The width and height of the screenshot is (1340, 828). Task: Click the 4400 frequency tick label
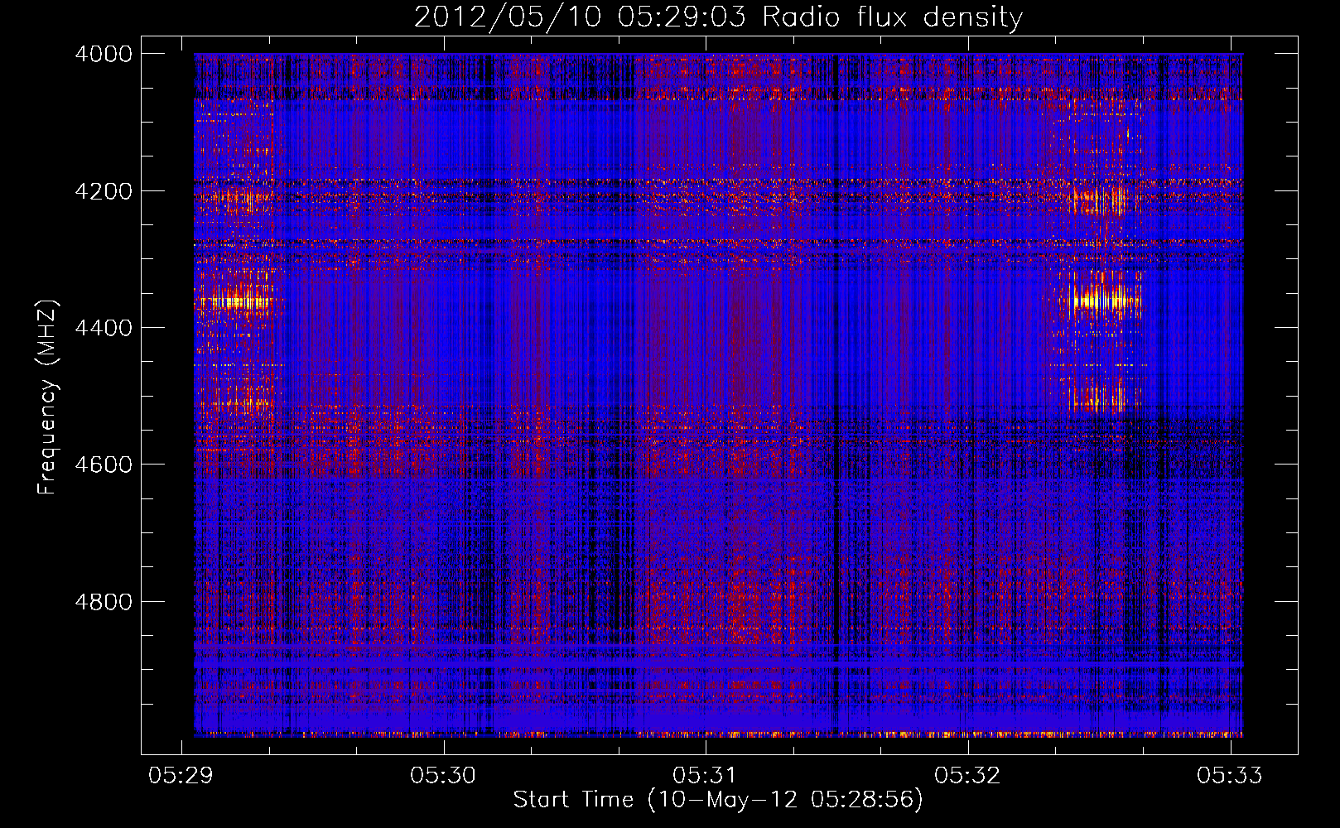(104, 328)
